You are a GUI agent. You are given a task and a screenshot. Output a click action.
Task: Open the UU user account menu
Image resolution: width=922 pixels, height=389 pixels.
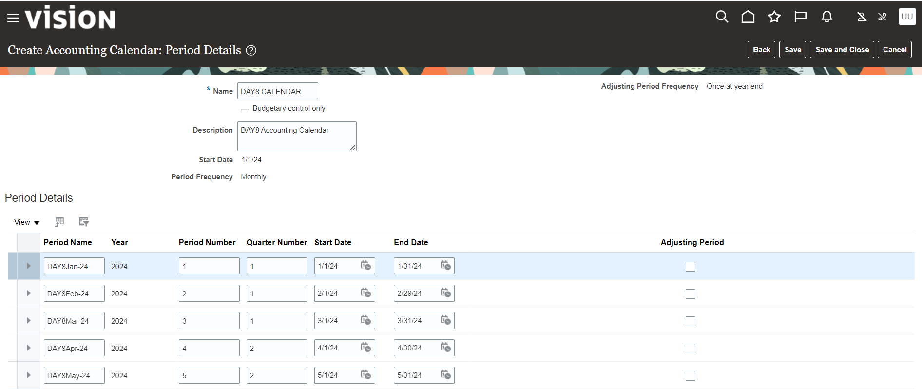click(x=907, y=17)
